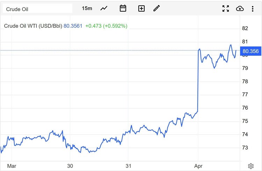The width and height of the screenshot is (262, 171).
Task: Click the add comparison plus icon
Action: tap(141, 8)
